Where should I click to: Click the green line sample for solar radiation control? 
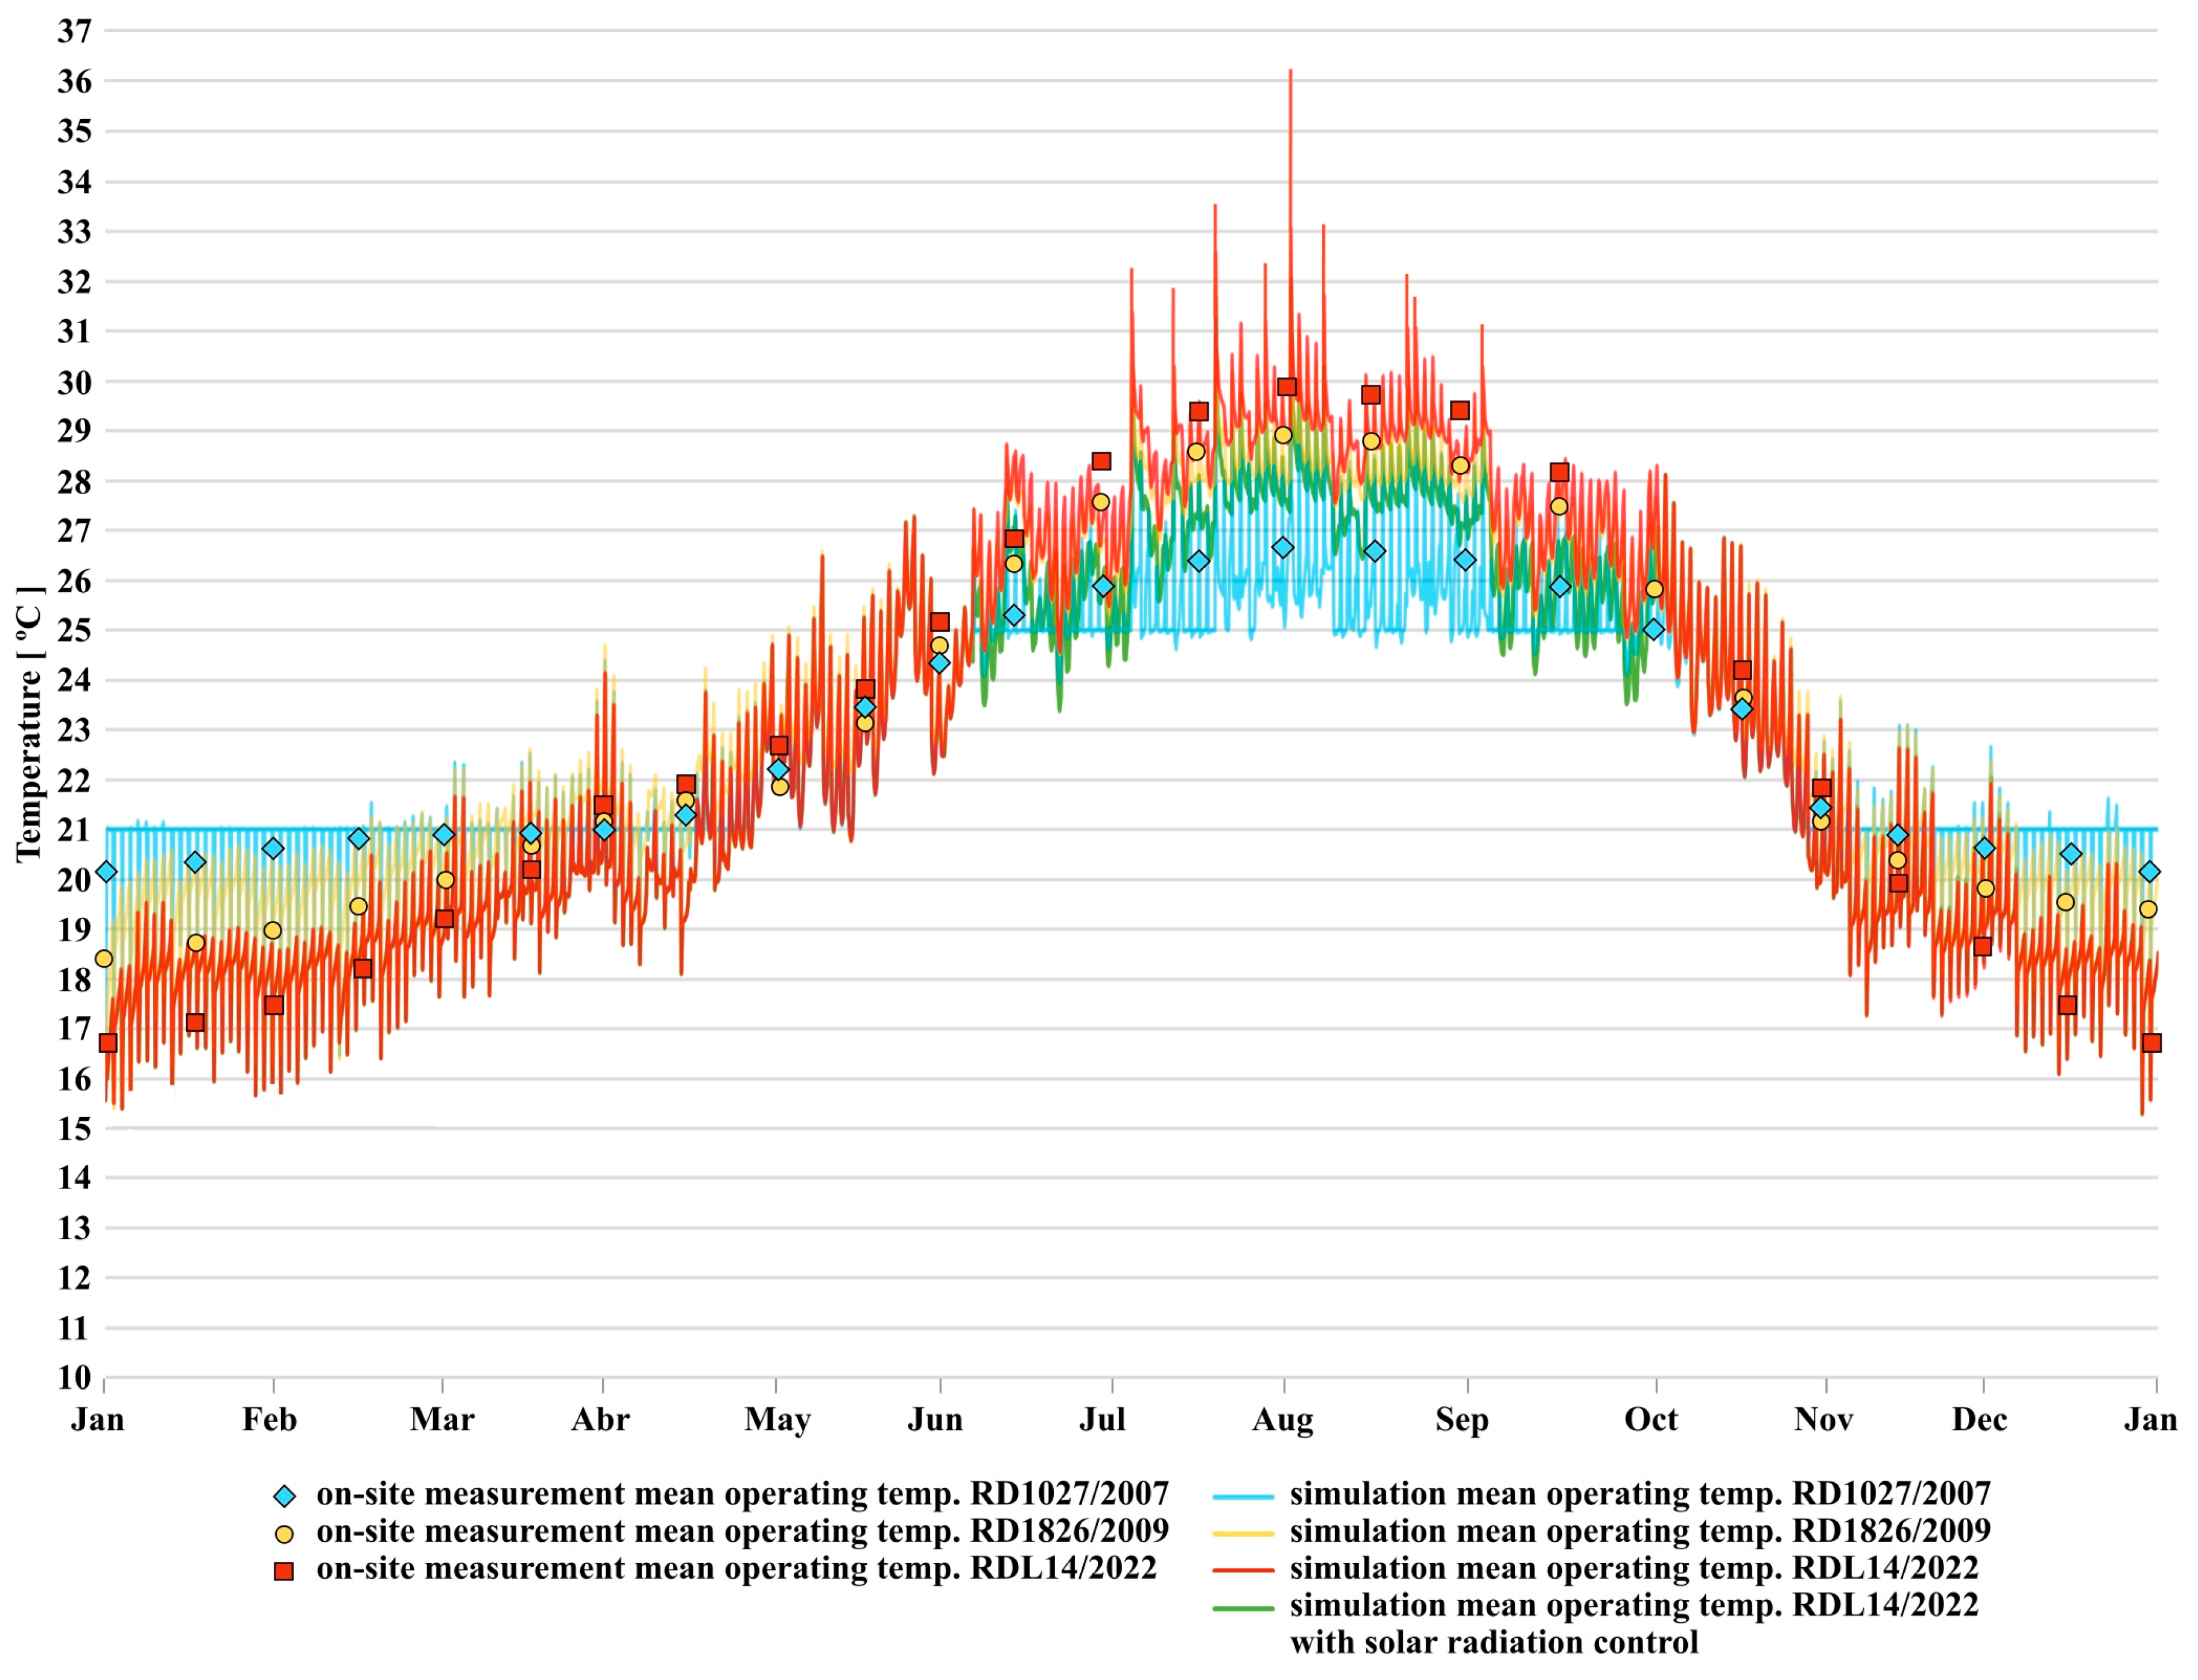pos(1243,1608)
